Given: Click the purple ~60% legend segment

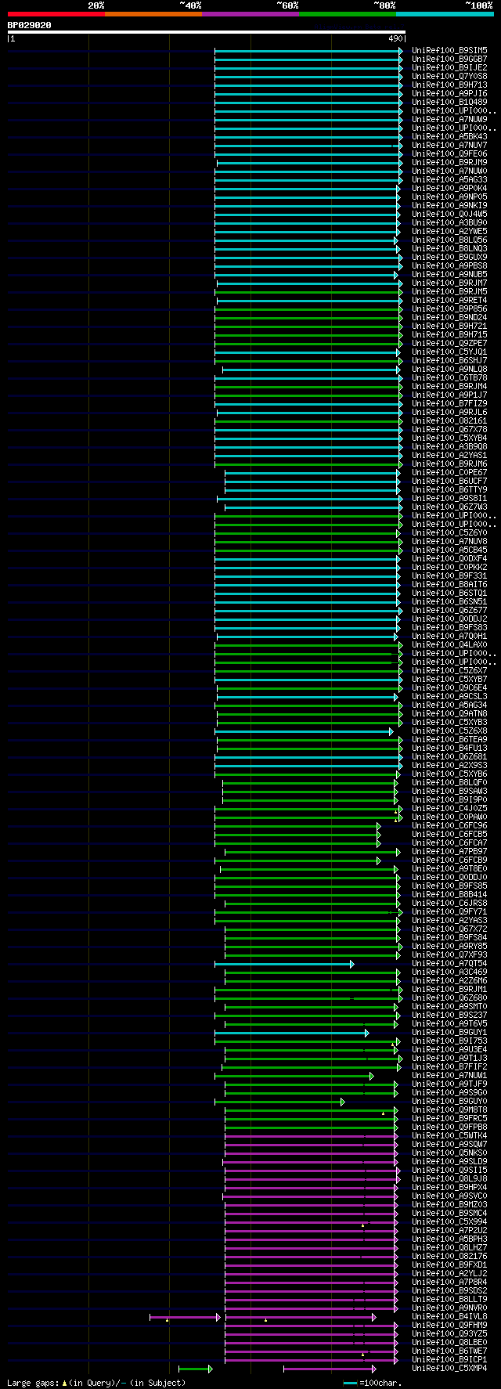Looking at the screenshot, I should tap(250, 14).
